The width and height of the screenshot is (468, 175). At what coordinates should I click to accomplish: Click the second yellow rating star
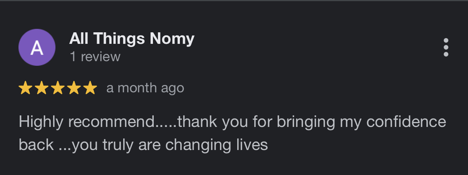42,88
